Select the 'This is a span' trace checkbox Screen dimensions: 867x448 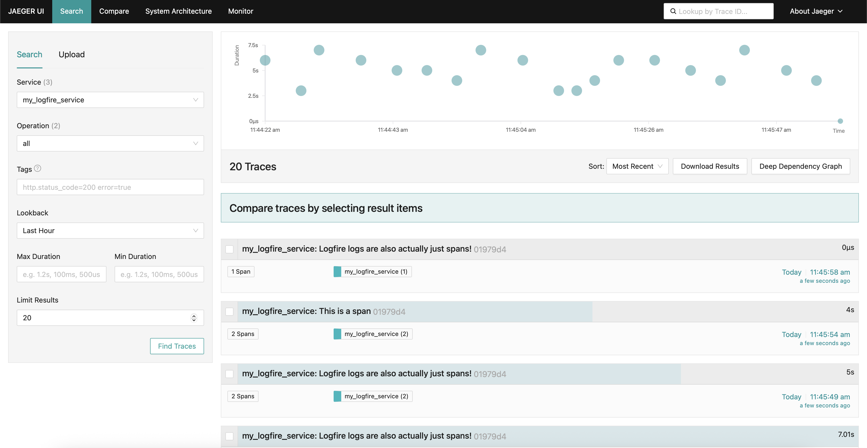pos(229,311)
